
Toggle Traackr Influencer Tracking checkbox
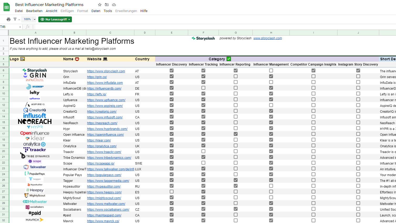(x=203, y=151)
